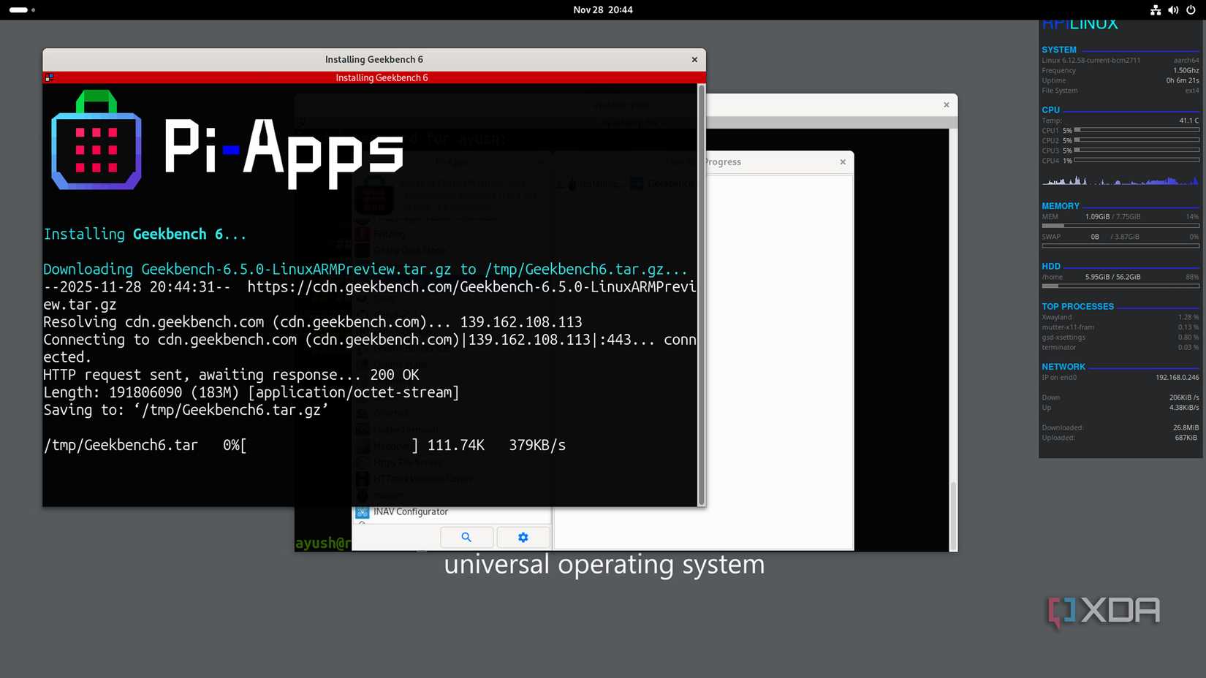Click the terminal window scrollbar
This screenshot has height=678, width=1206.
701,292
